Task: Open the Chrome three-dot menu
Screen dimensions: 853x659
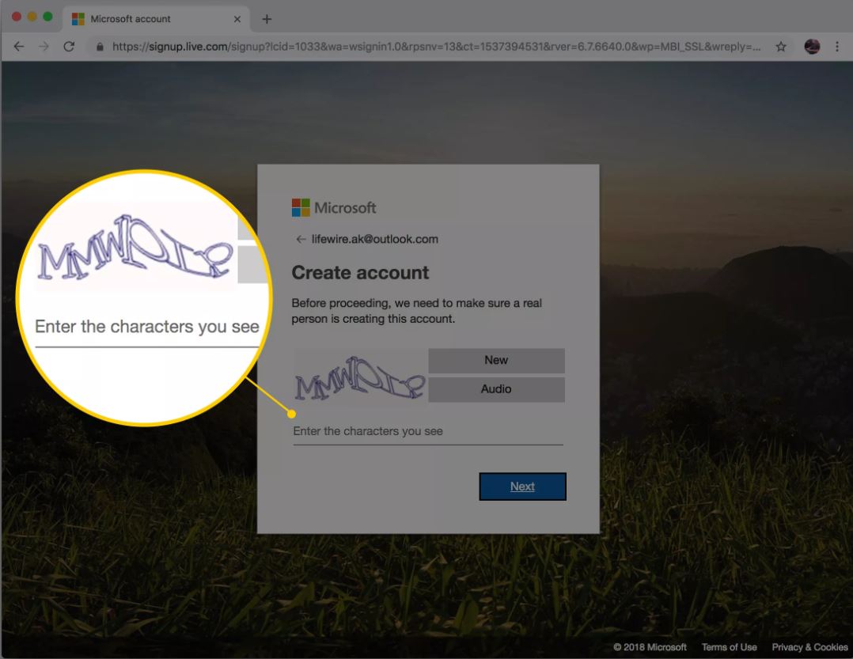Action: click(x=836, y=47)
